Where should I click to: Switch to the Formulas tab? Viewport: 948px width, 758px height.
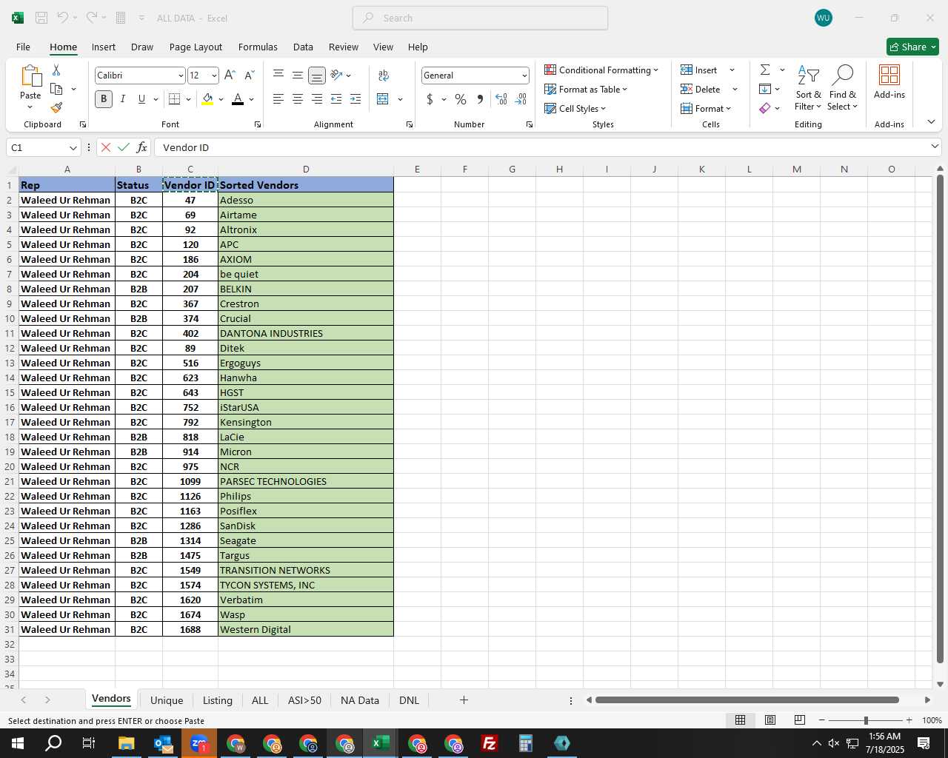(x=258, y=47)
